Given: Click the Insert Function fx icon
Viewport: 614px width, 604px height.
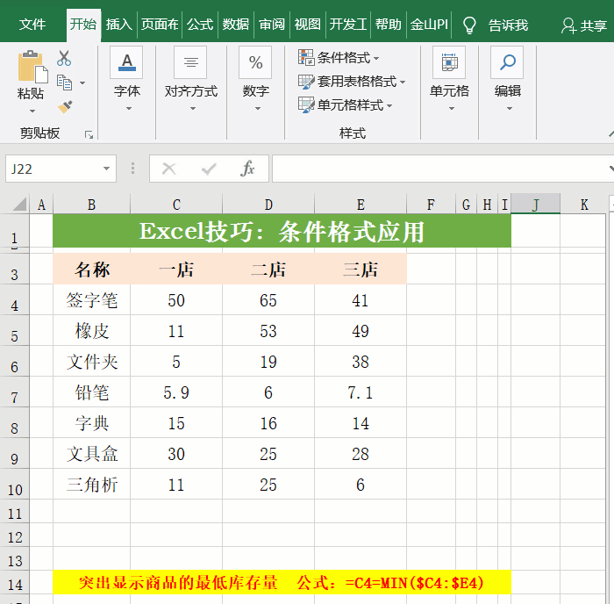Looking at the screenshot, I should [x=247, y=169].
